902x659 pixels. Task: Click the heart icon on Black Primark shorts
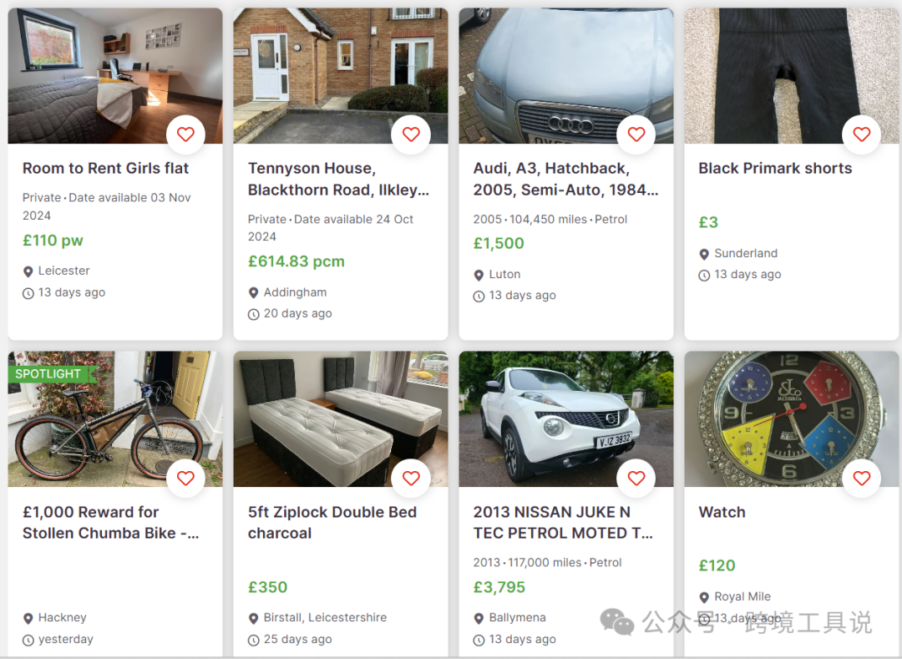click(861, 134)
